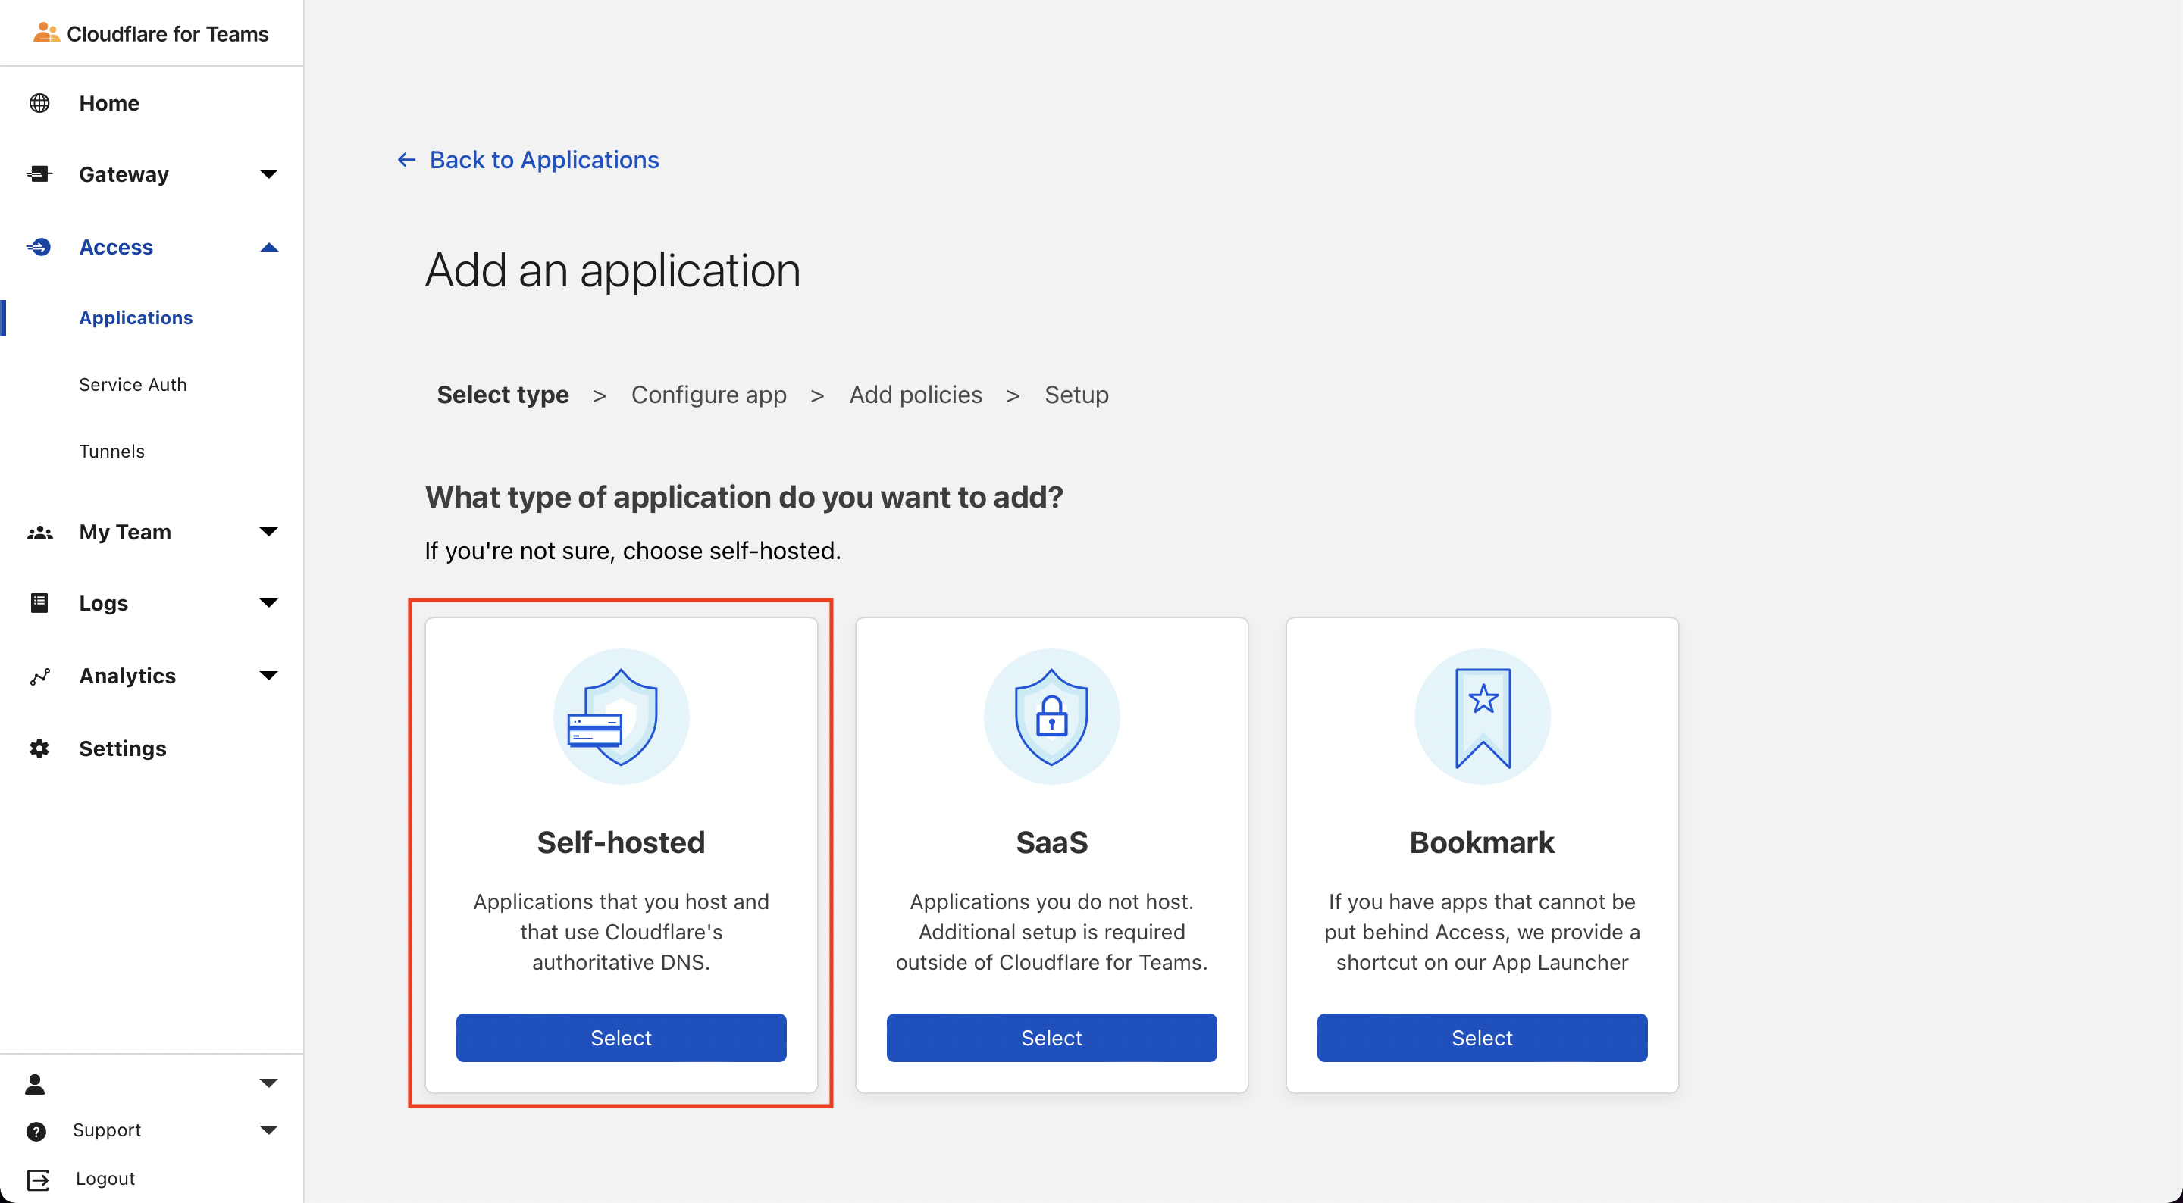Image resolution: width=2183 pixels, height=1203 pixels.
Task: Click the SaaS padlock shield icon
Action: (x=1051, y=717)
